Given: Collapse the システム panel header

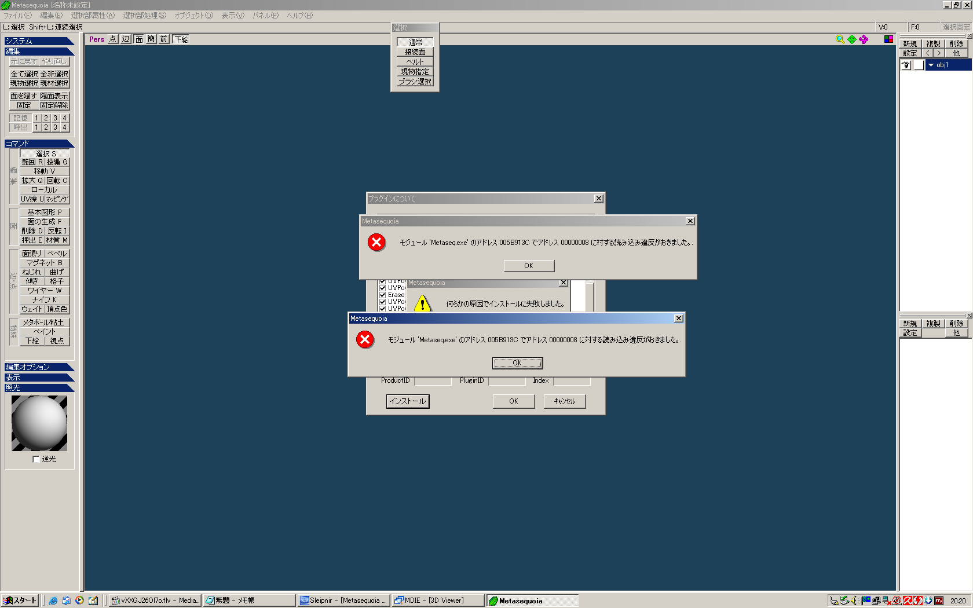Looking at the screenshot, I should pos(39,41).
